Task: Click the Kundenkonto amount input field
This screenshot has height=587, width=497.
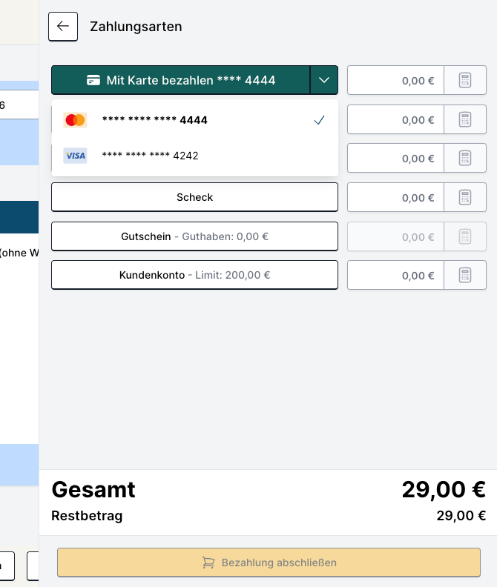Action: (x=395, y=275)
